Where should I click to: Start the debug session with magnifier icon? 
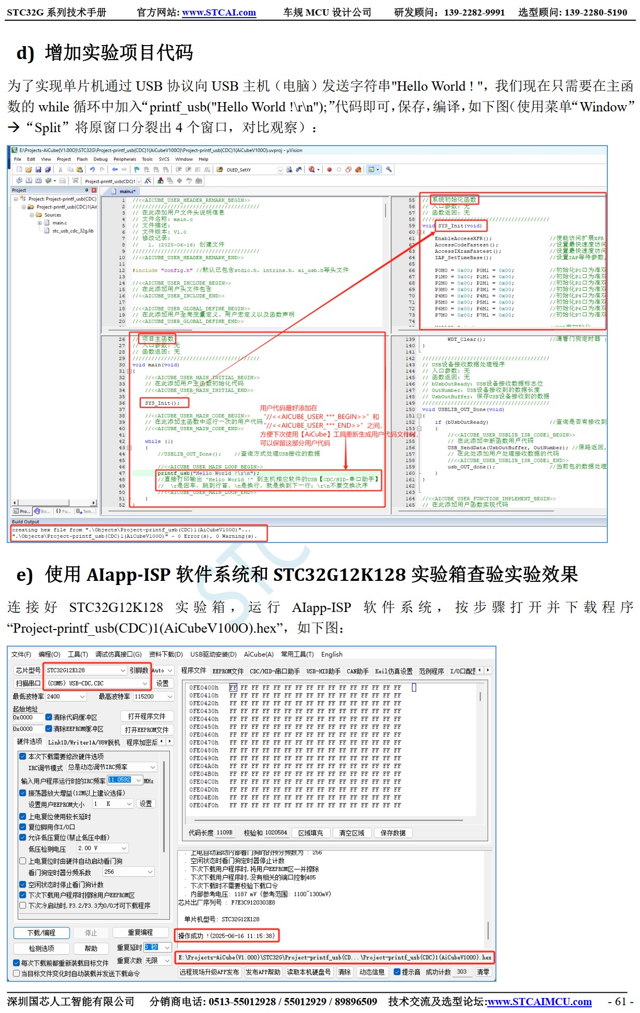(x=311, y=169)
